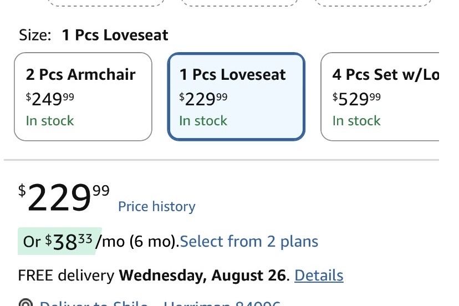Click the large $229.99 main price
459x306 pixels.
click(64, 197)
